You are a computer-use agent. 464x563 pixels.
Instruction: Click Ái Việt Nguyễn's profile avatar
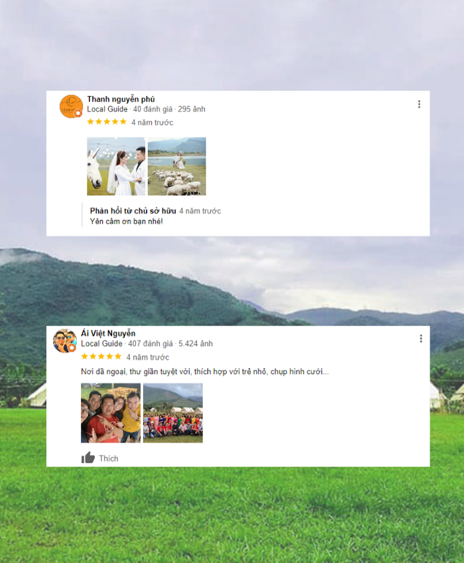coord(65,341)
